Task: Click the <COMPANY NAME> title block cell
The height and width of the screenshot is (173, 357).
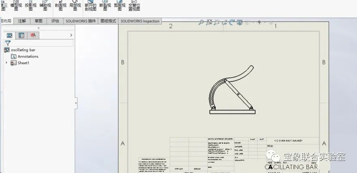Action: (288, 141)
